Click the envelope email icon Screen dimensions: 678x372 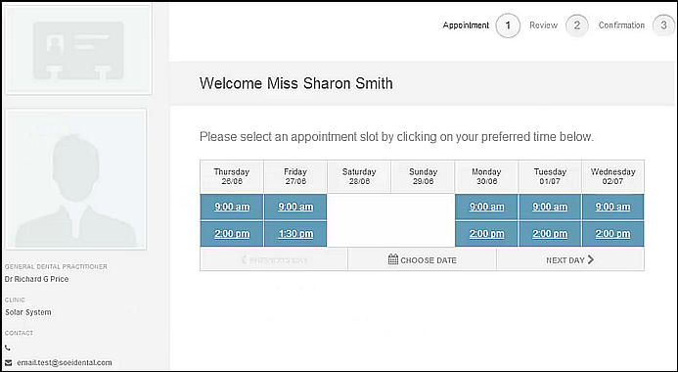point(8,362)
